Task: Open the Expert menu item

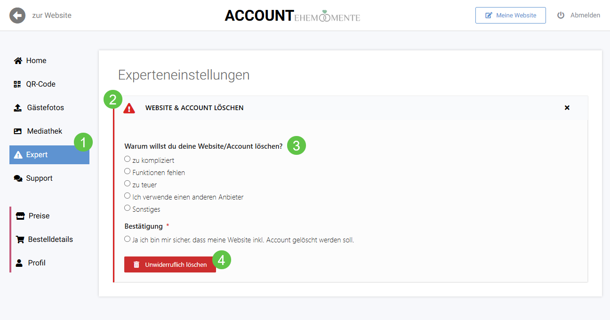Action: (49, 155)
